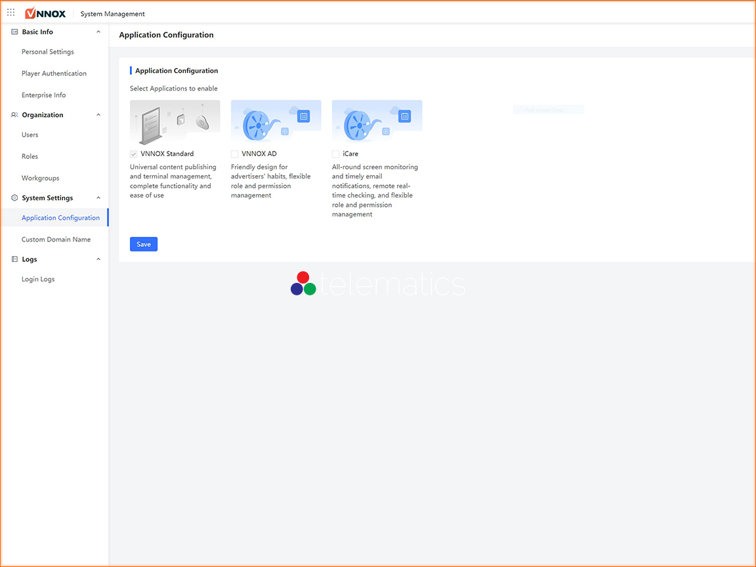
Task: Click the 'Universal content publishing' description
Action: pyautogui.click(x=173, y=181)
